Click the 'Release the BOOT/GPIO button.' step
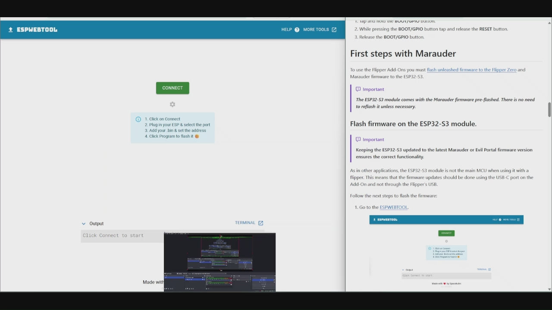Viewport: 552px width, 310px height. pos(389,37)
